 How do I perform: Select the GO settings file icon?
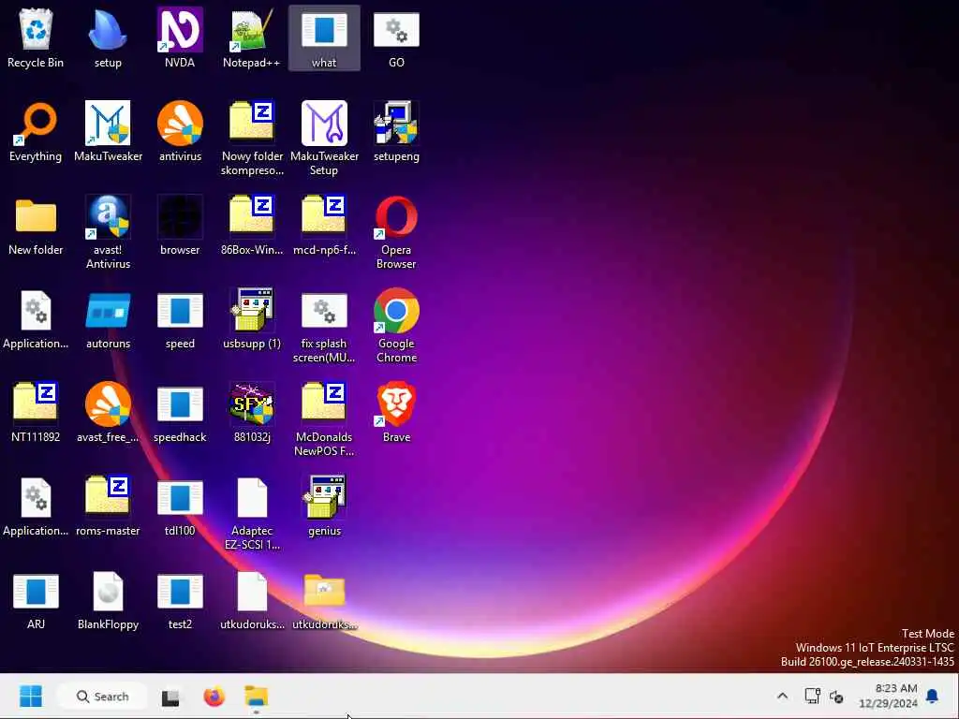396,37
